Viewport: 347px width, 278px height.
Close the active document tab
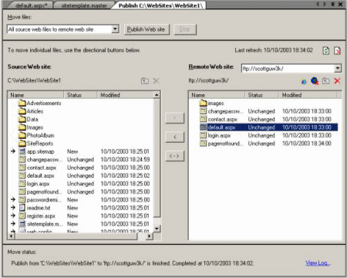(x=340, y=4)
